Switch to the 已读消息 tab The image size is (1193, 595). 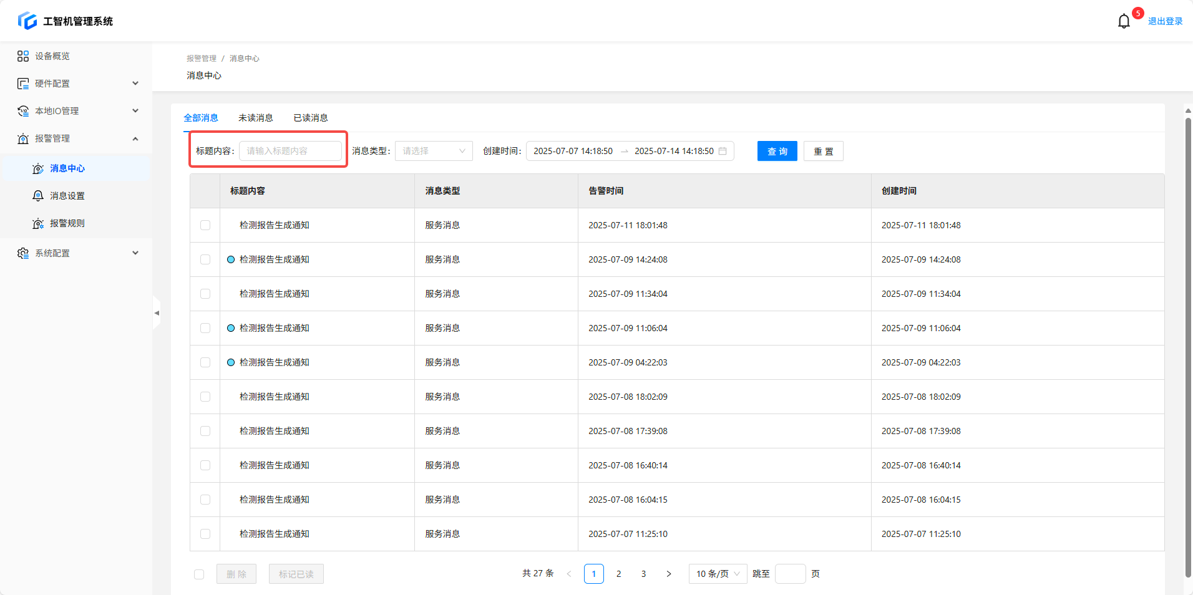(x=311, y=118)
